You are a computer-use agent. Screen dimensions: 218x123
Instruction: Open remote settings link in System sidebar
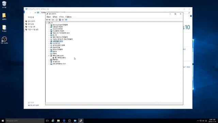pos(31,24)
